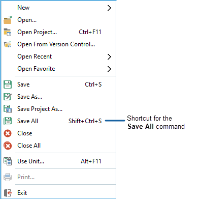This screenshot has height=199, width=200.
Task: Choose the Save All menu entry
Action: click(58, 121)
